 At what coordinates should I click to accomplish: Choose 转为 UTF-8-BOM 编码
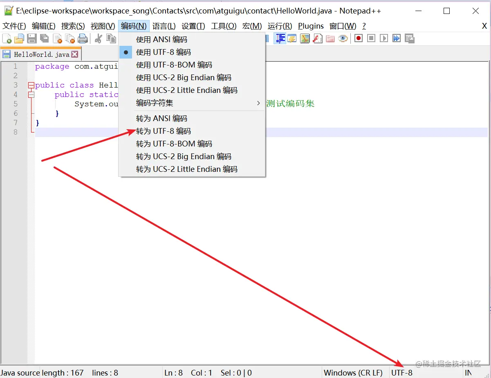point(192,144)
